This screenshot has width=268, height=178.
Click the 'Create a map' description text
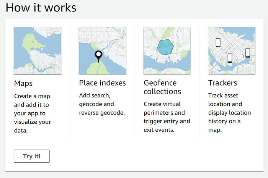point(33,113)
